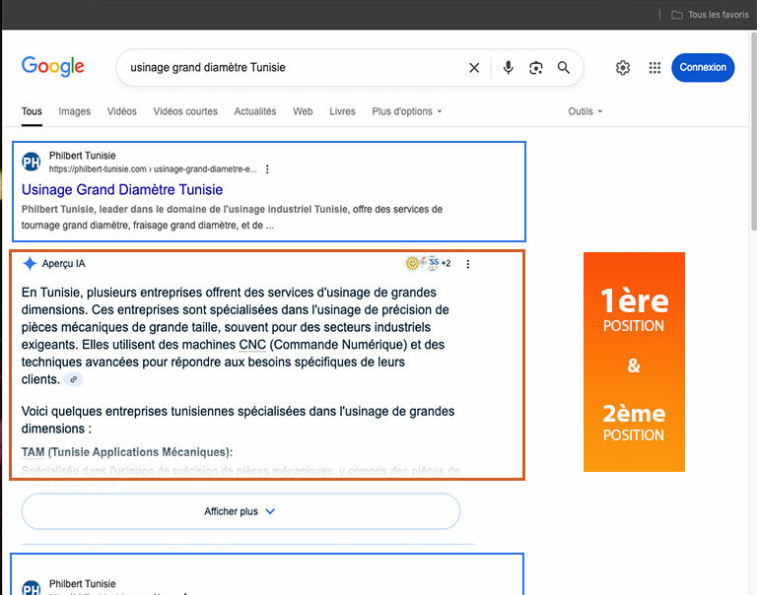757x595 pixels.
Task: Open the Usinage Grand Diamètre Tunisie link
Action: [122, 190]
